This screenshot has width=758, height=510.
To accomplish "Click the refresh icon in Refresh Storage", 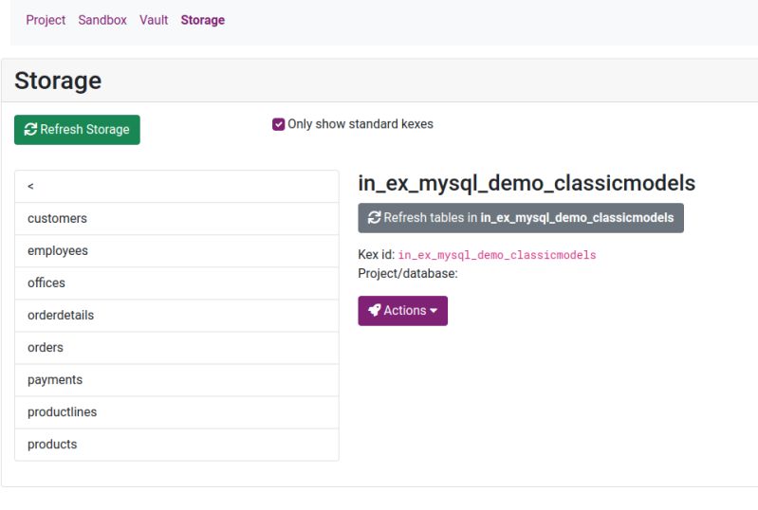I will 30,130.
